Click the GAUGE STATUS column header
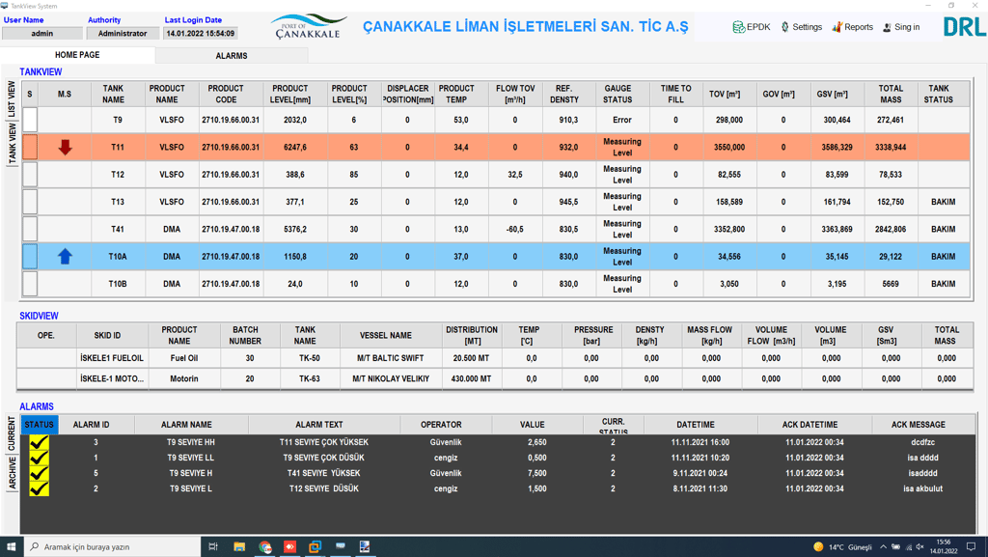Screen dimensions: 988x557 [617, 94]
